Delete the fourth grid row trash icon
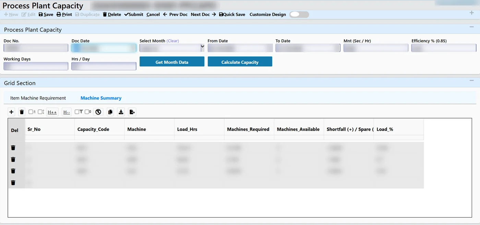The height and width of the screenshot is (225, 480). click(x=13, y=182)
